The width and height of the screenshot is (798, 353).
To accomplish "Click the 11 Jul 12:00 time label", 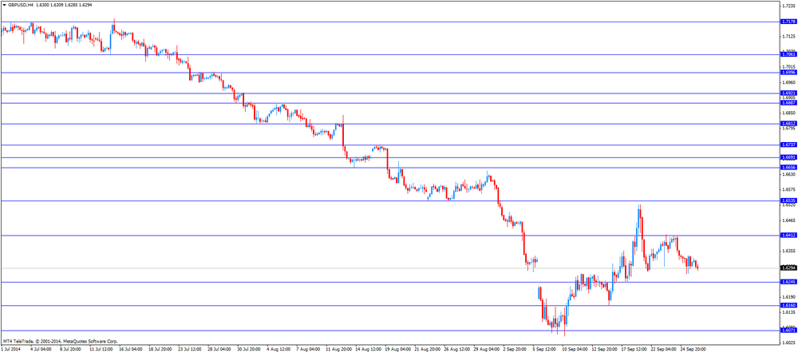I will click(101, 350).
